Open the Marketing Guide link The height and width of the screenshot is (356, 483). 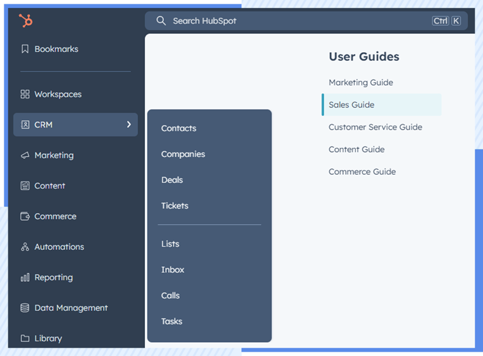point(361,83)
